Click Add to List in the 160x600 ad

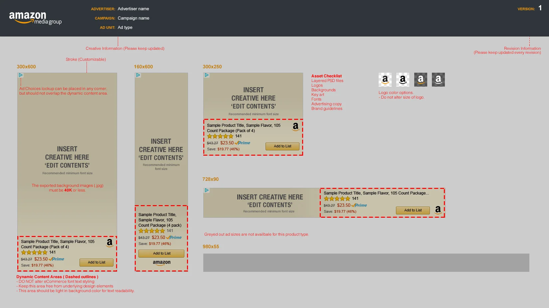tap(161, 253)
